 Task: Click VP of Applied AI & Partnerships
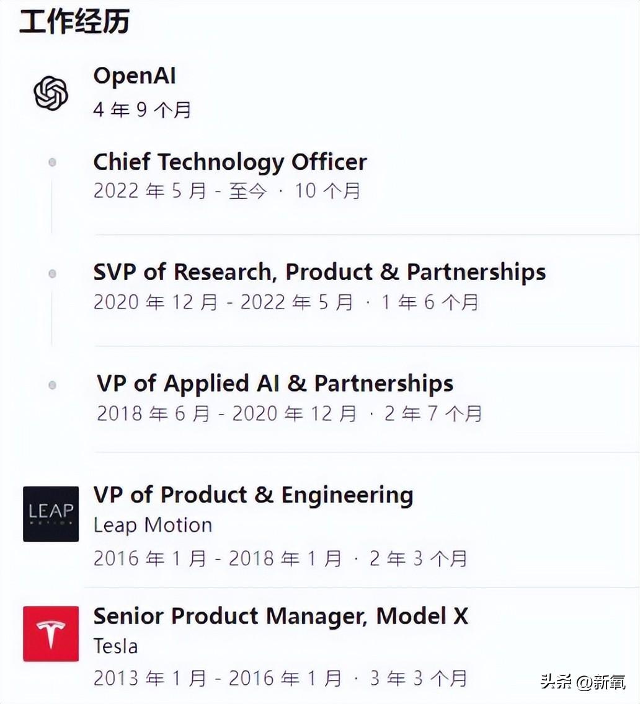[275, 384]
